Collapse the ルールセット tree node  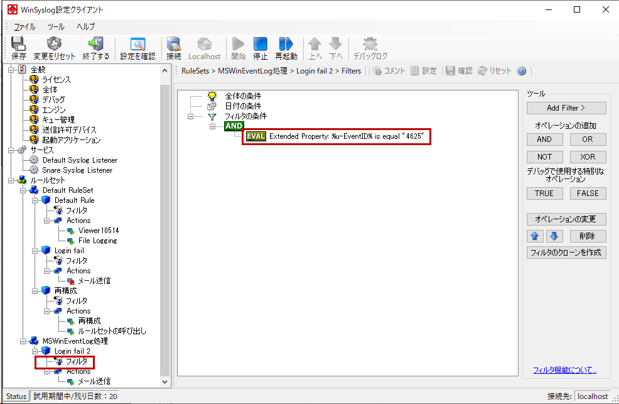coord(11,180)
